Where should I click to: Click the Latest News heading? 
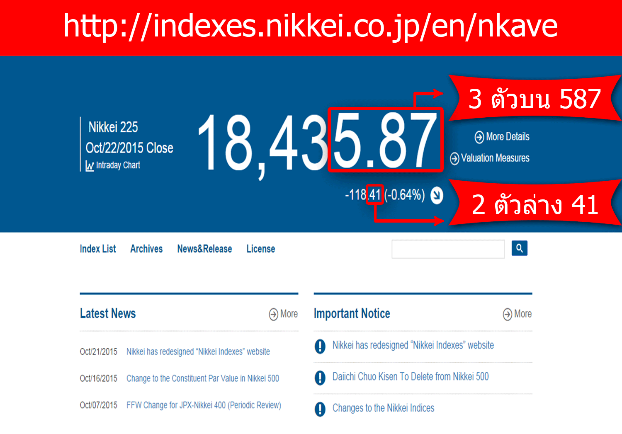(x=108, y=313)
